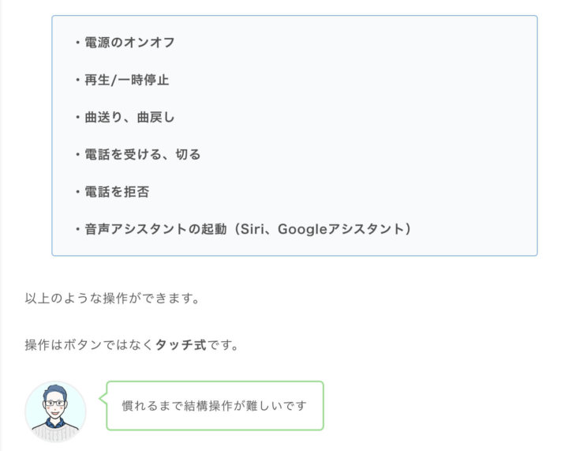Click the bullet dot before 音声アシスタント
Screen dimensions: 568x451
pyautogui.click(x=77, y=229)
